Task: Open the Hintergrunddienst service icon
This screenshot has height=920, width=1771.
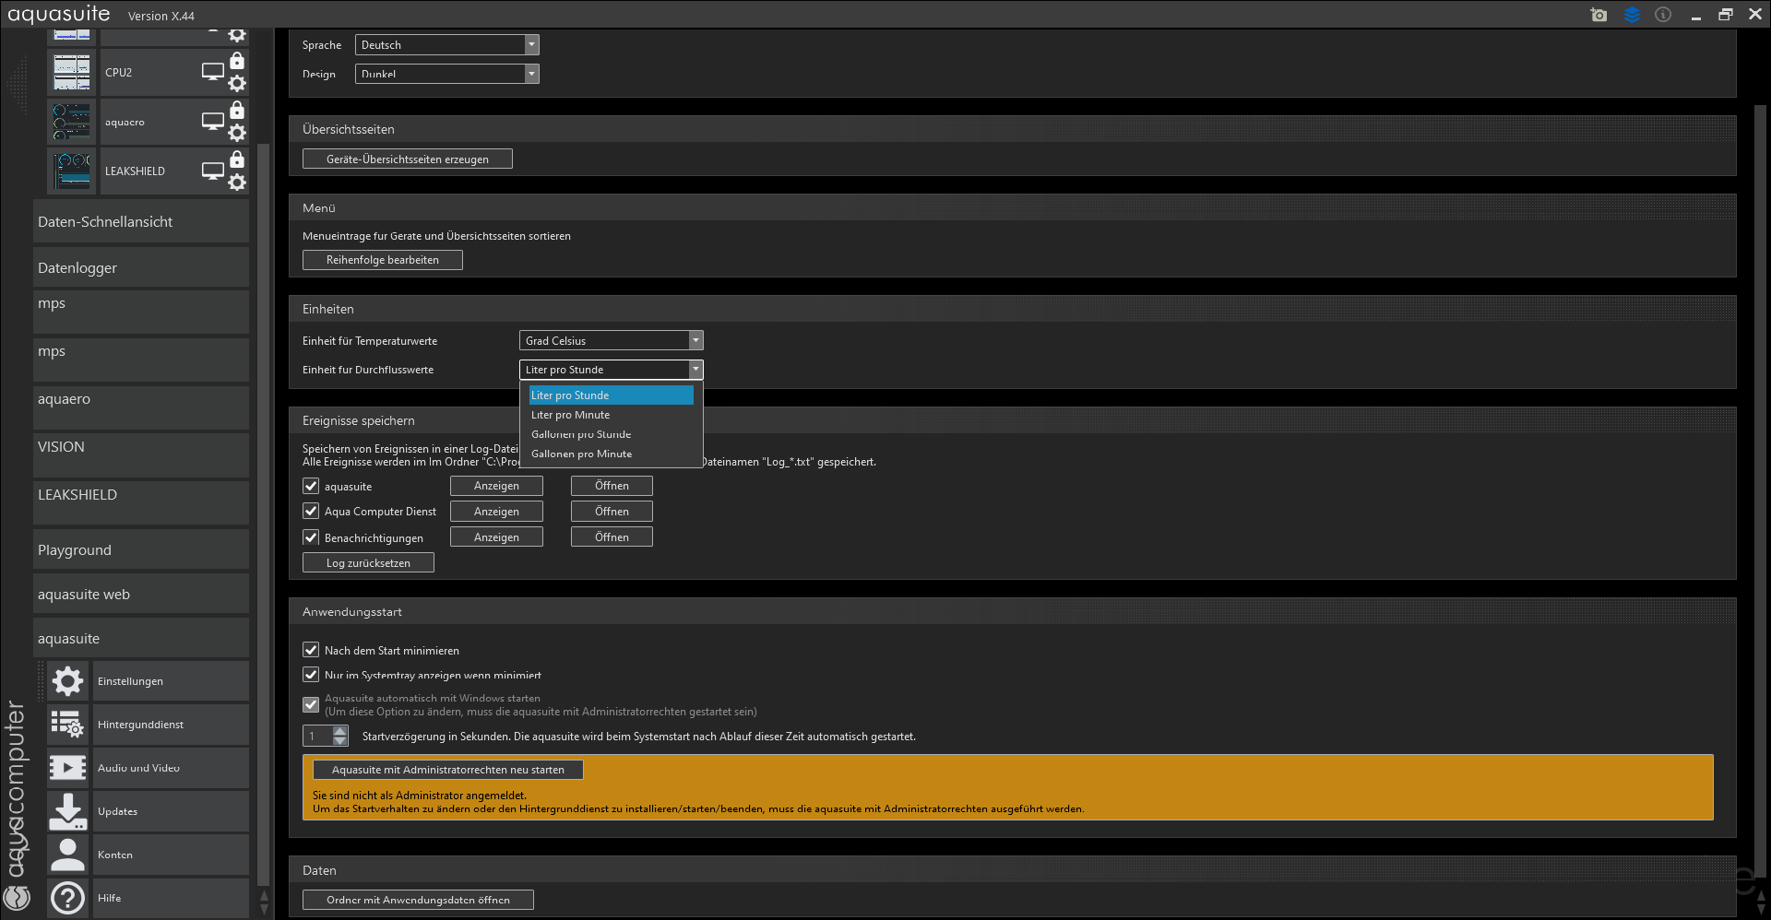Action: (x=68, y=725)
